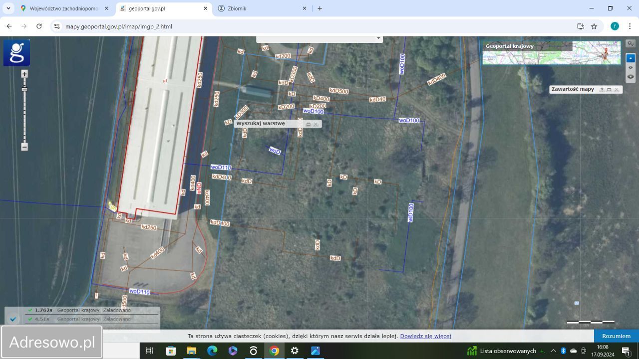The height and width of the screenshot is (359, 639).
Task: Click the Geoportal 'g' logo
Action: 16,53
